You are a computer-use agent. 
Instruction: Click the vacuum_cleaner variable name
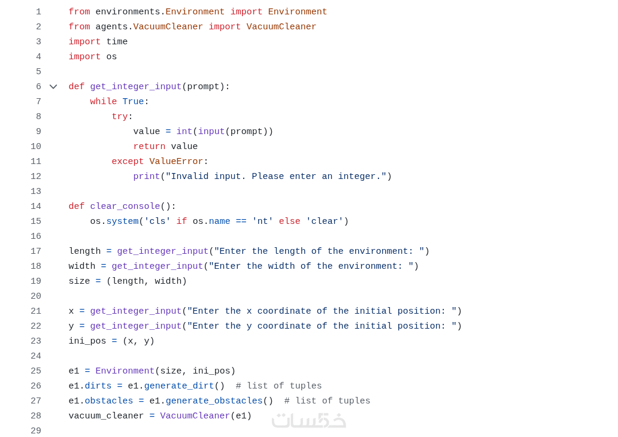106,416
